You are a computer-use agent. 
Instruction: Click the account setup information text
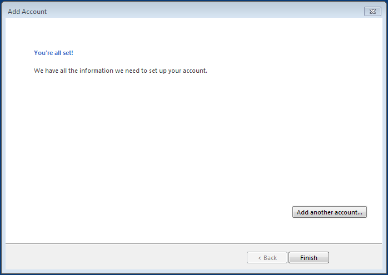(x=120, y=71)
